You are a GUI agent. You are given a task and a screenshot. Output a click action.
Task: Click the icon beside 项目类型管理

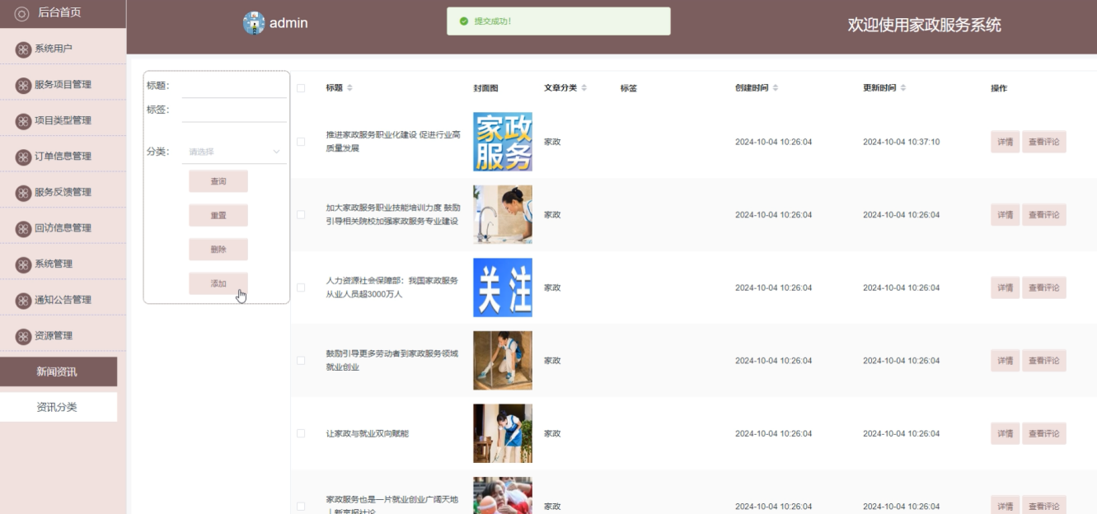(24, 121)
